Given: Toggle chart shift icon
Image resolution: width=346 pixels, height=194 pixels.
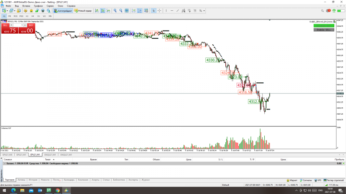Looking at the screenshot, I should pos(139,10).
